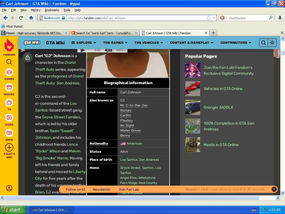Click the Join Fan Lab link
This screenshot has width=285, height=214.
[129, 189]
